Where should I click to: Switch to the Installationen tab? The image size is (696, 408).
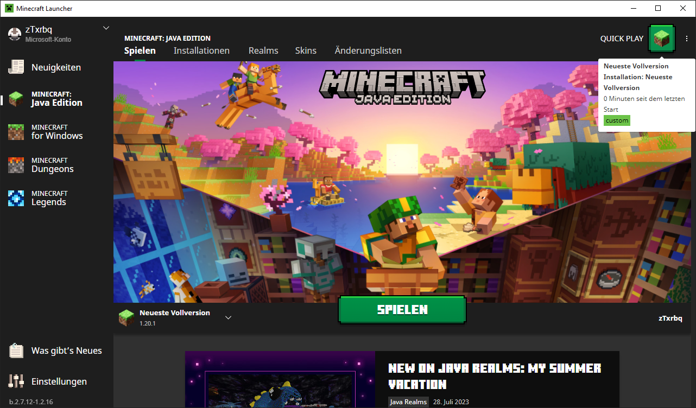[x=201, y=50]
